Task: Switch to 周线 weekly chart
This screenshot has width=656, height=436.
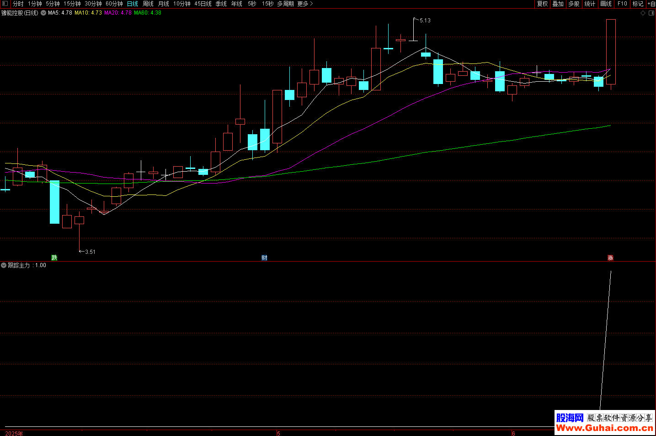Action: (x=148, y=4)
